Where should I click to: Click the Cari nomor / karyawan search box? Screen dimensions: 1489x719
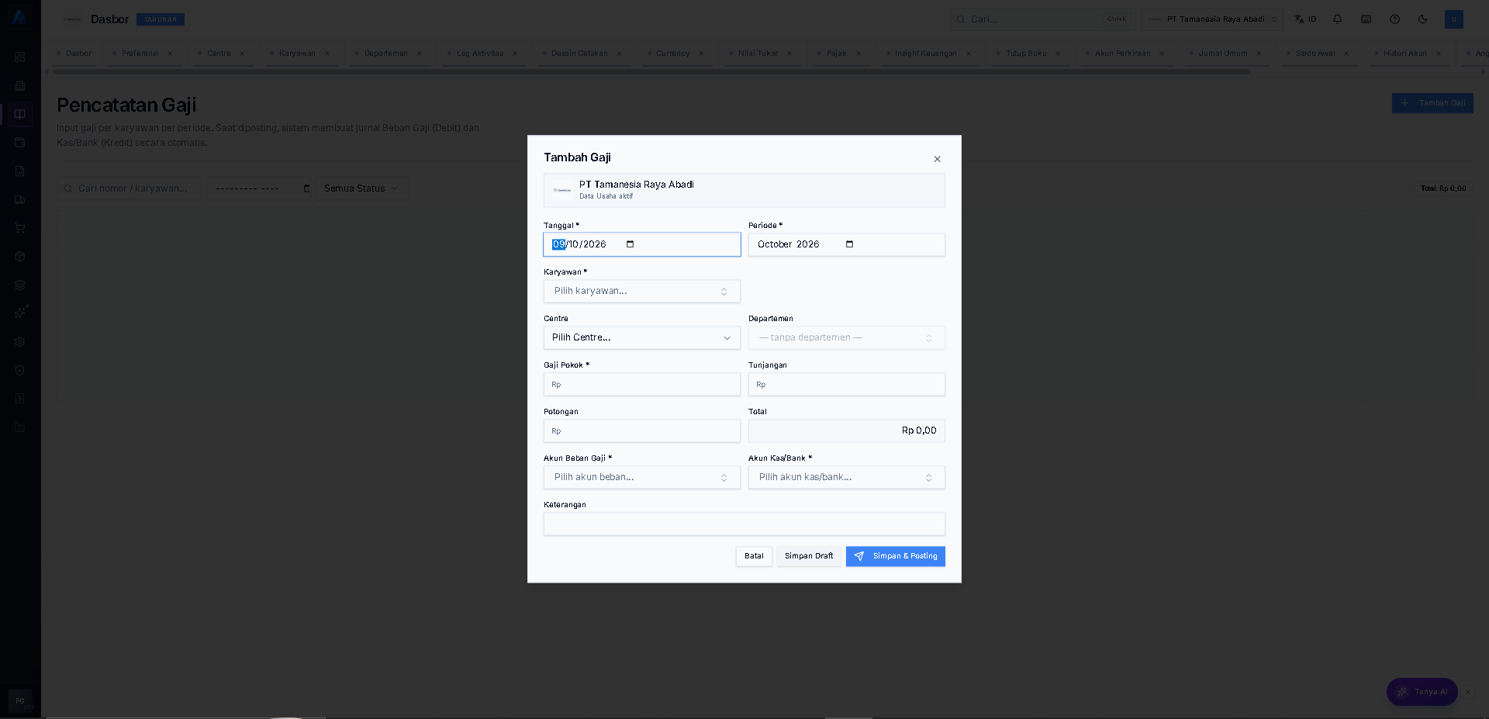129,188
